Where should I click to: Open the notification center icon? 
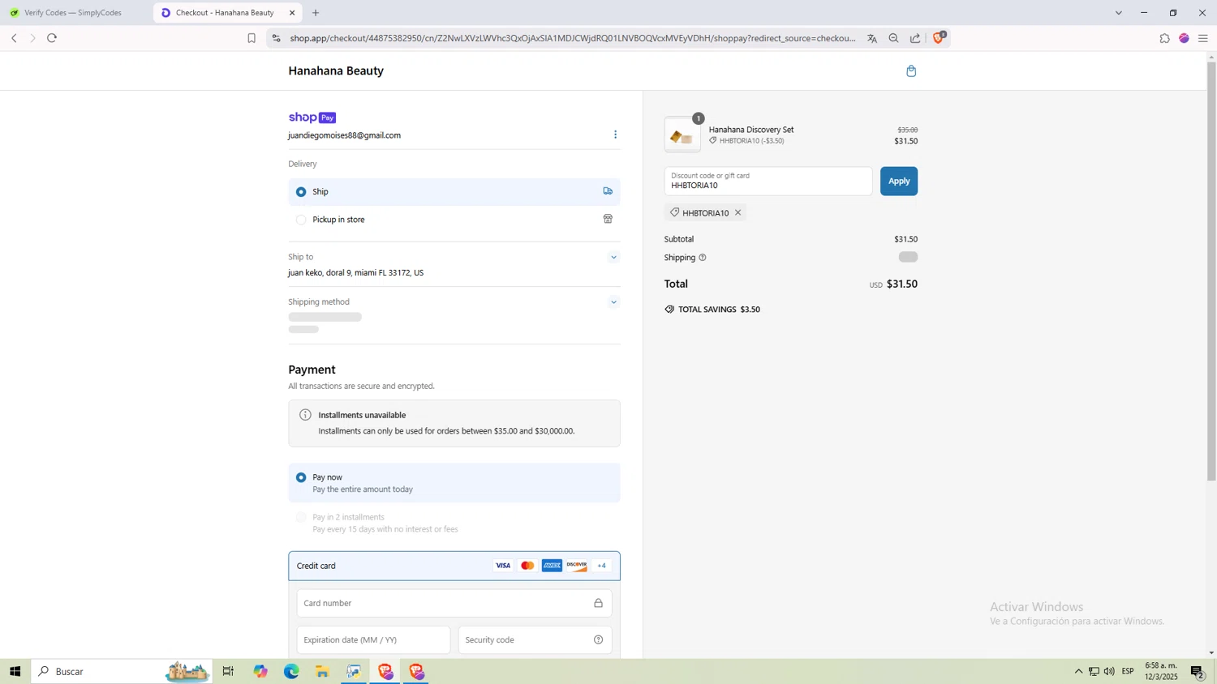point(1198,671)
